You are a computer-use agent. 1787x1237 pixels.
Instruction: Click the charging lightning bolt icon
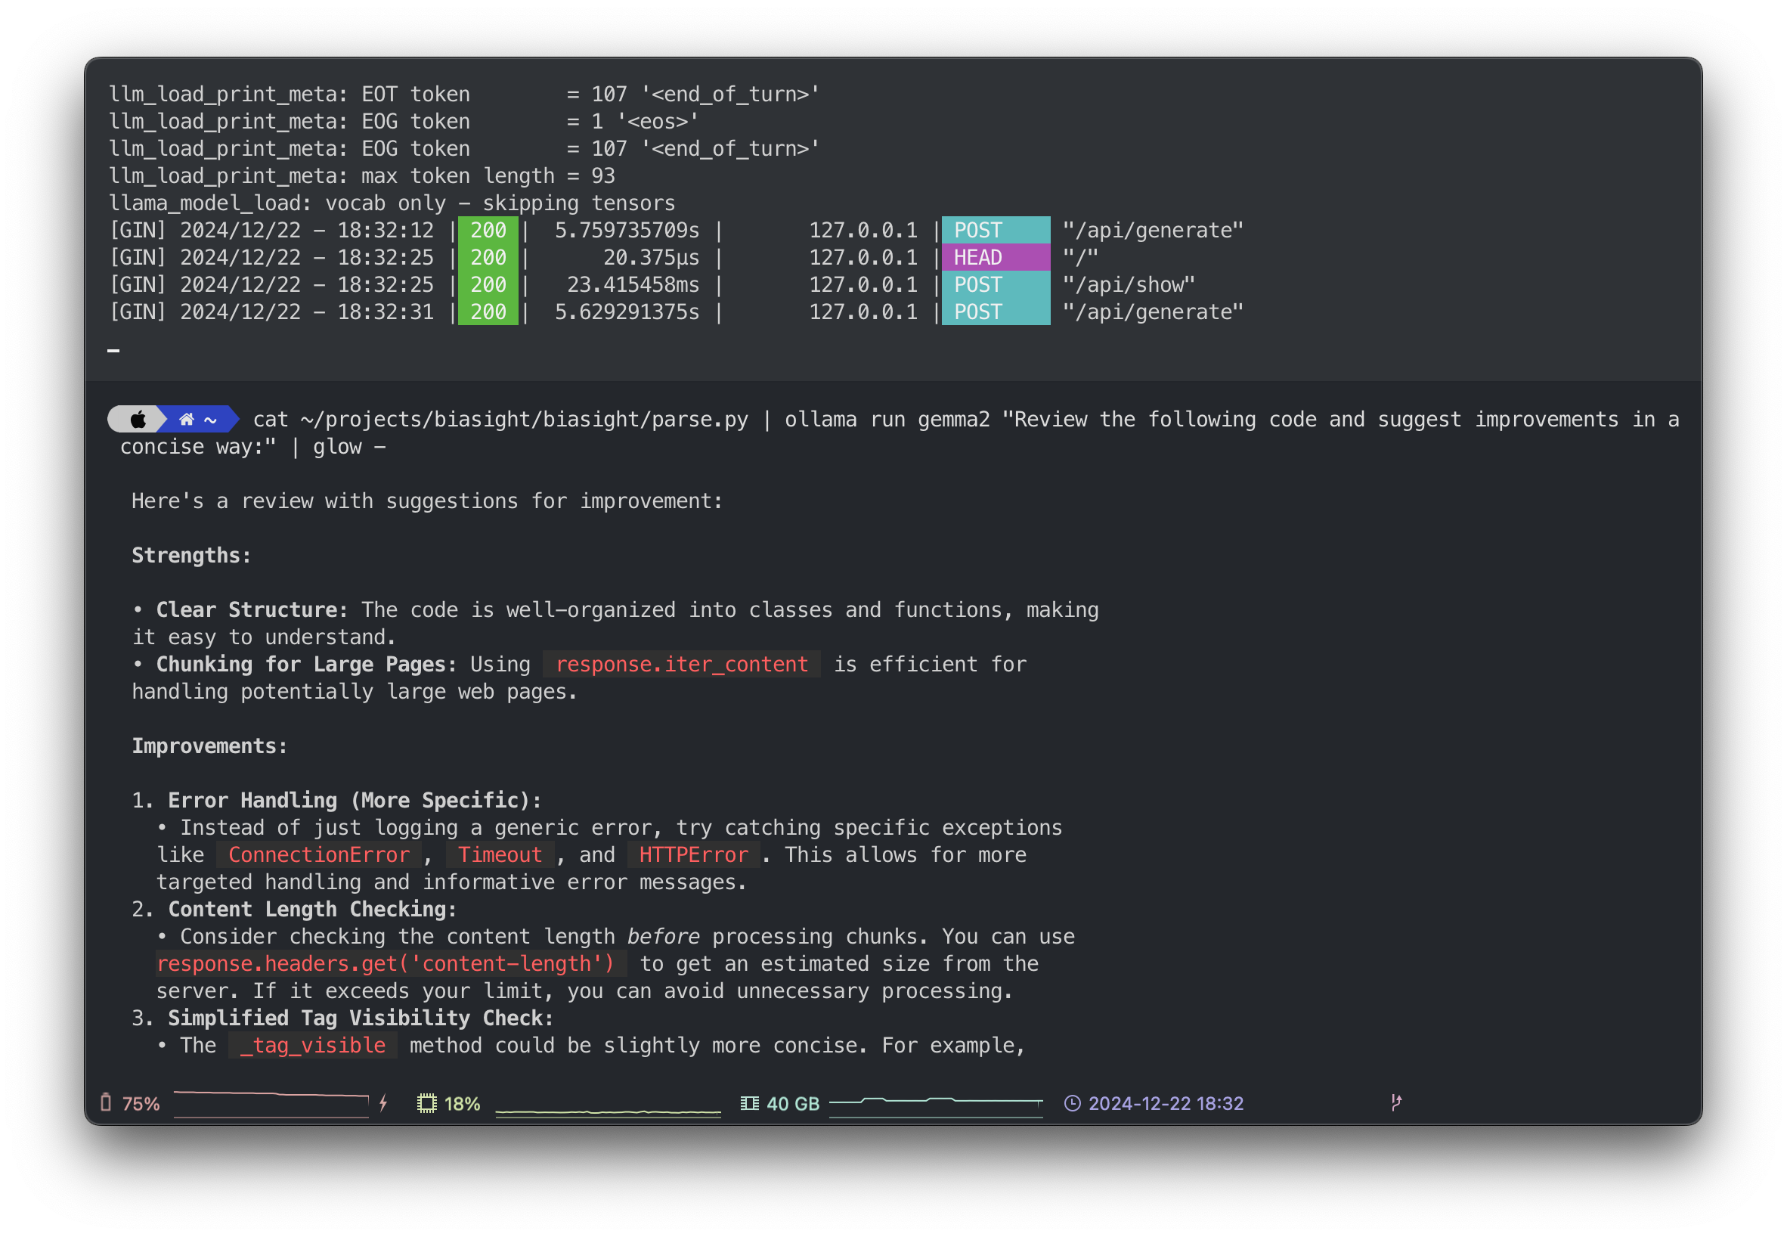tap(382, 1102)
